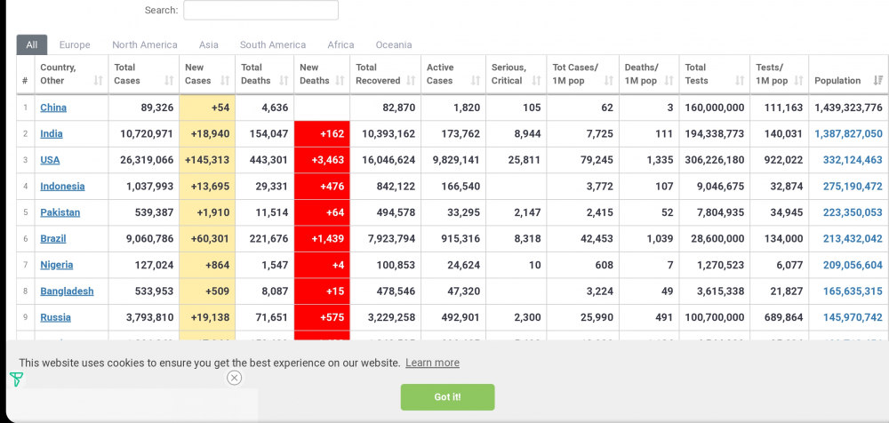Open the India country link

pos(52,134)
